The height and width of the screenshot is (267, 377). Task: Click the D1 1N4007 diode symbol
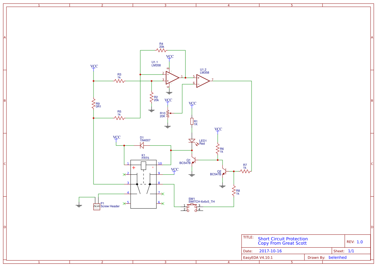coord(141,145)
